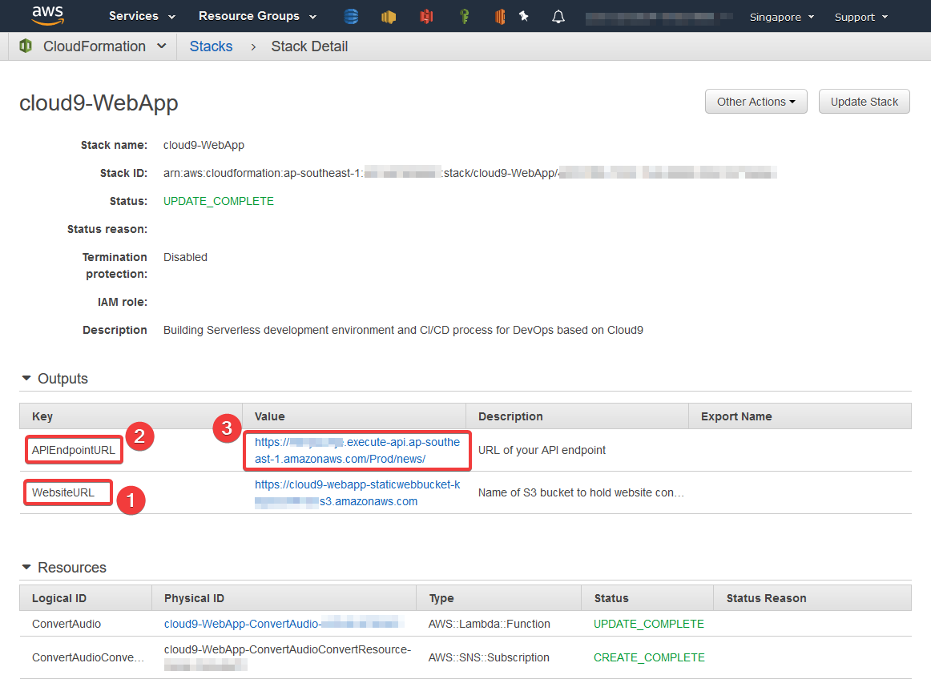Open the cloud9-WebApp-ConvertAudio physical ID link

283,624
